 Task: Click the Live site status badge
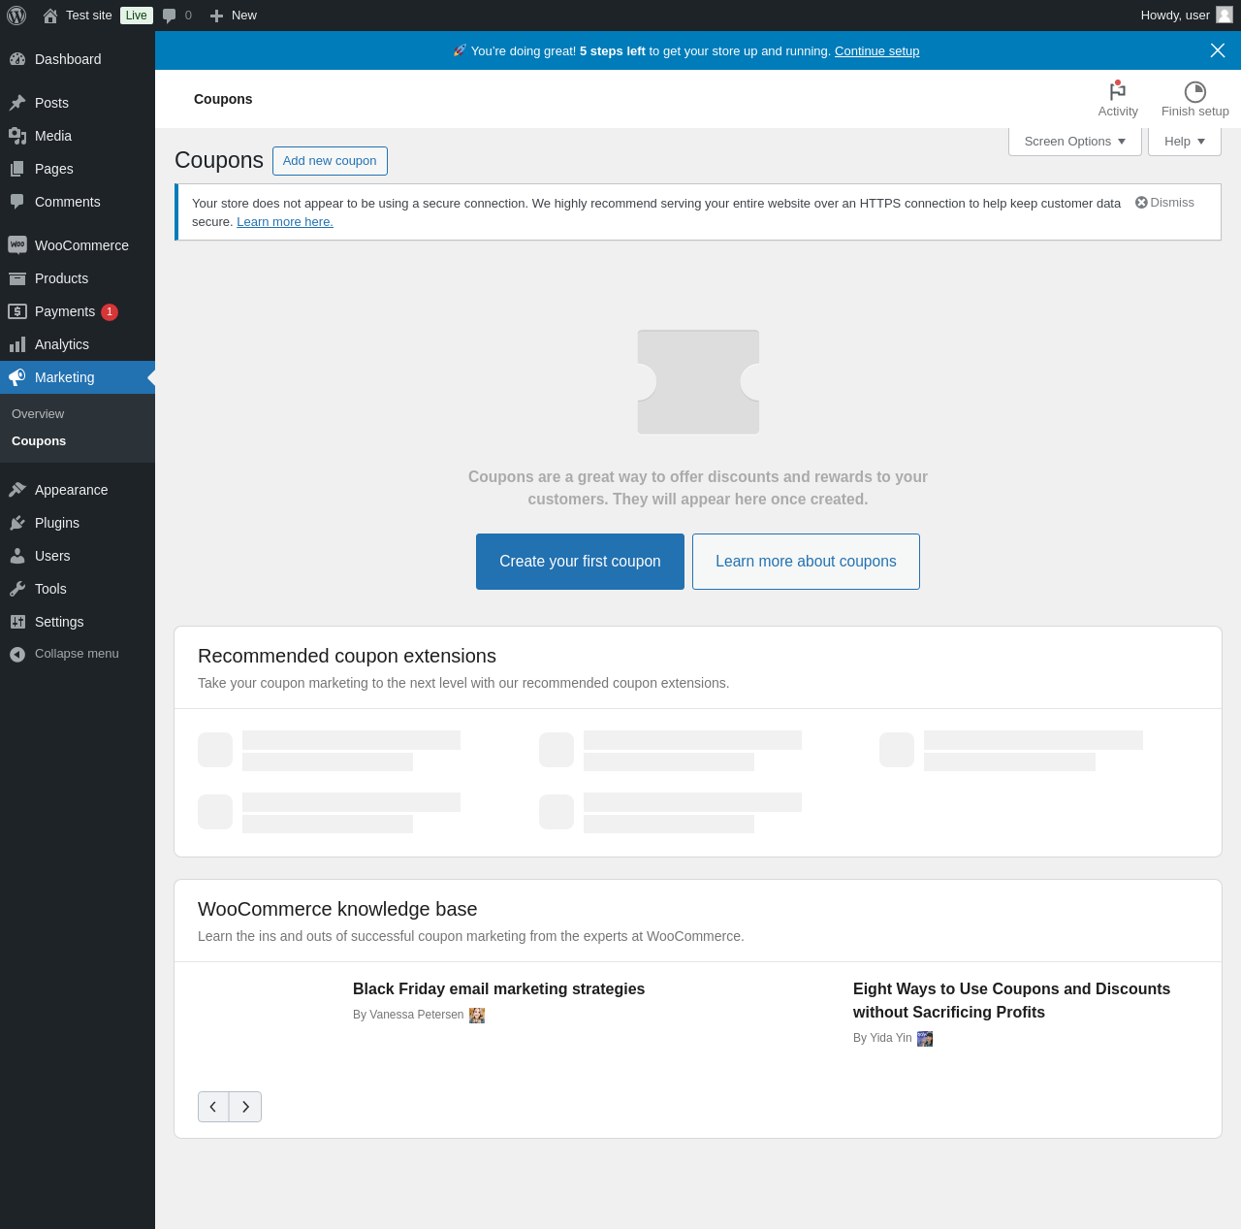(x=137, y=16)
